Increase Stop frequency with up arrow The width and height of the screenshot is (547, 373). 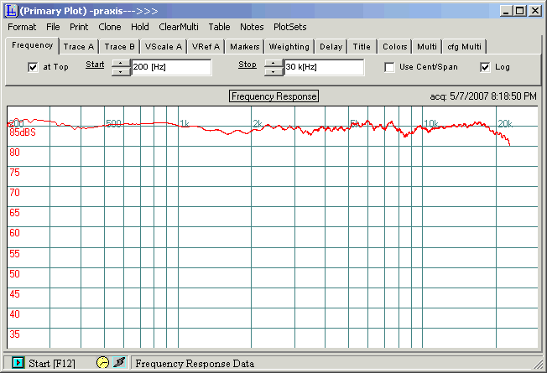click(273, 63)
